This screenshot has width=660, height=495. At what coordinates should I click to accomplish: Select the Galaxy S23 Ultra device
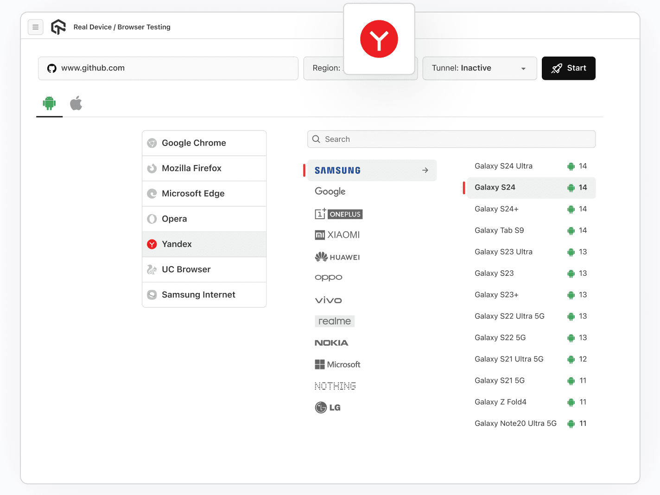pyautogui.click(x=503, y=252)
